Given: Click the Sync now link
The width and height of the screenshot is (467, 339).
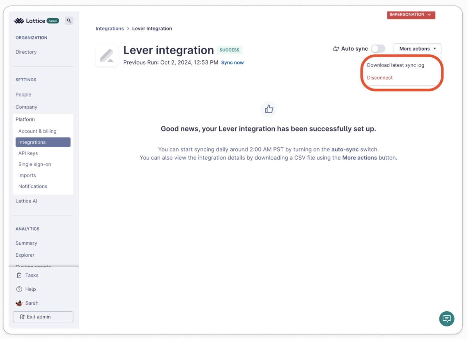Looking at the screenshot, I should 233,63.
